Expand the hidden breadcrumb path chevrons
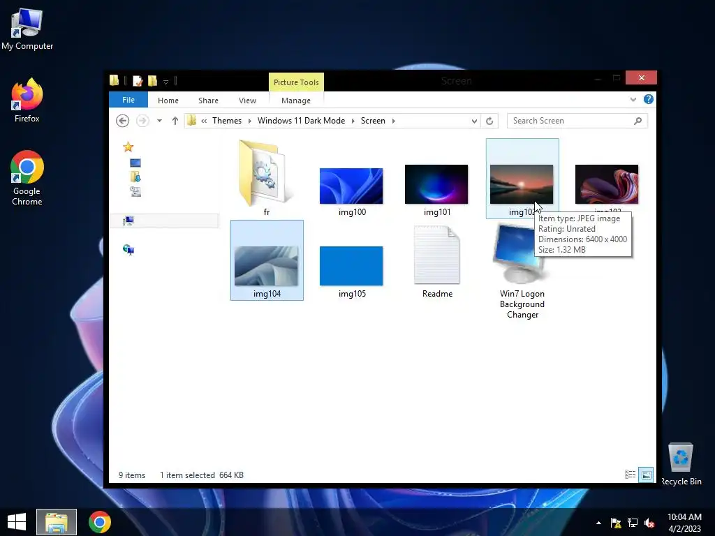The image size is (715, 536). click(204, 121)
